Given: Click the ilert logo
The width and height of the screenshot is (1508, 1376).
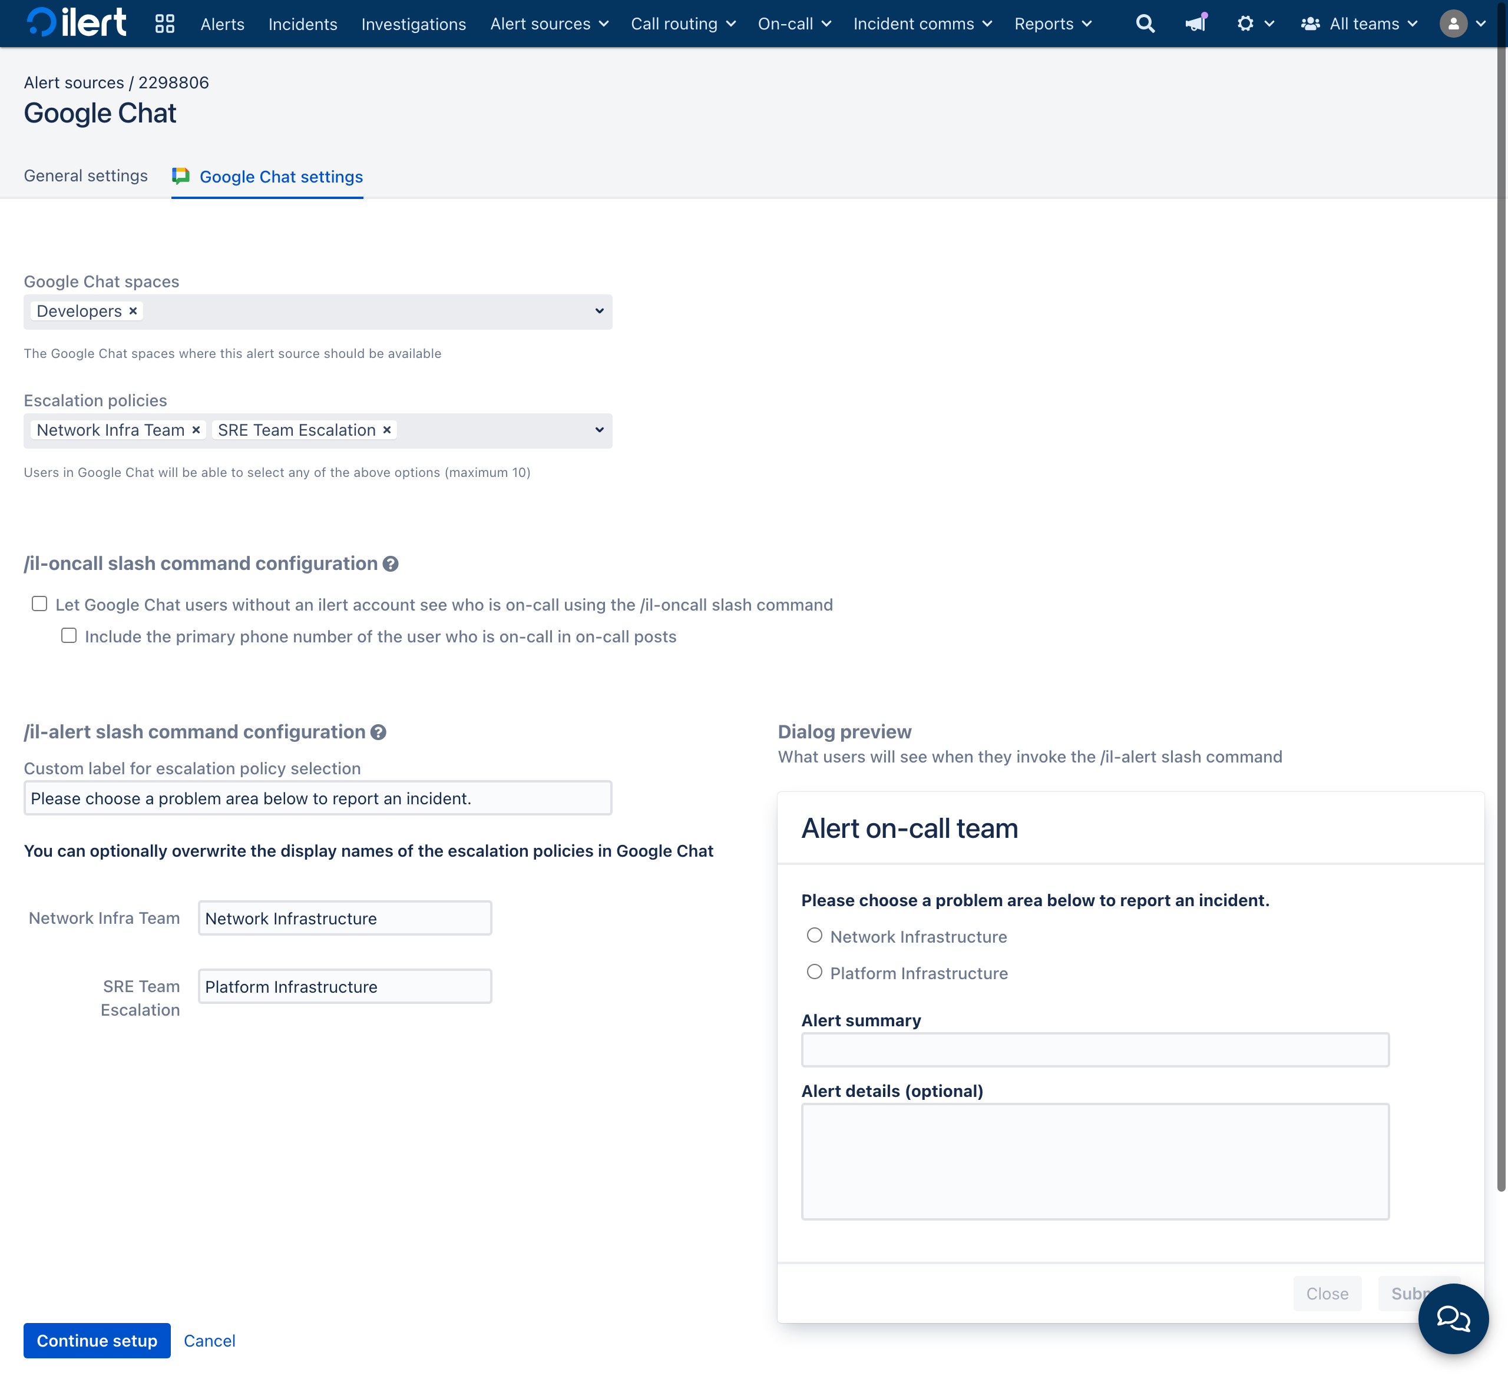Looking at the screenshot, I should click(x=77, y=23).
